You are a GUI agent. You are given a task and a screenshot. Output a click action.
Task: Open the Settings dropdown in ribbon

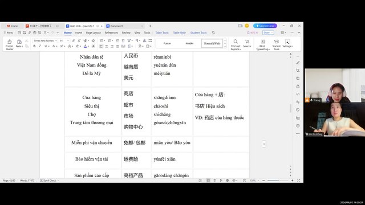287,47
